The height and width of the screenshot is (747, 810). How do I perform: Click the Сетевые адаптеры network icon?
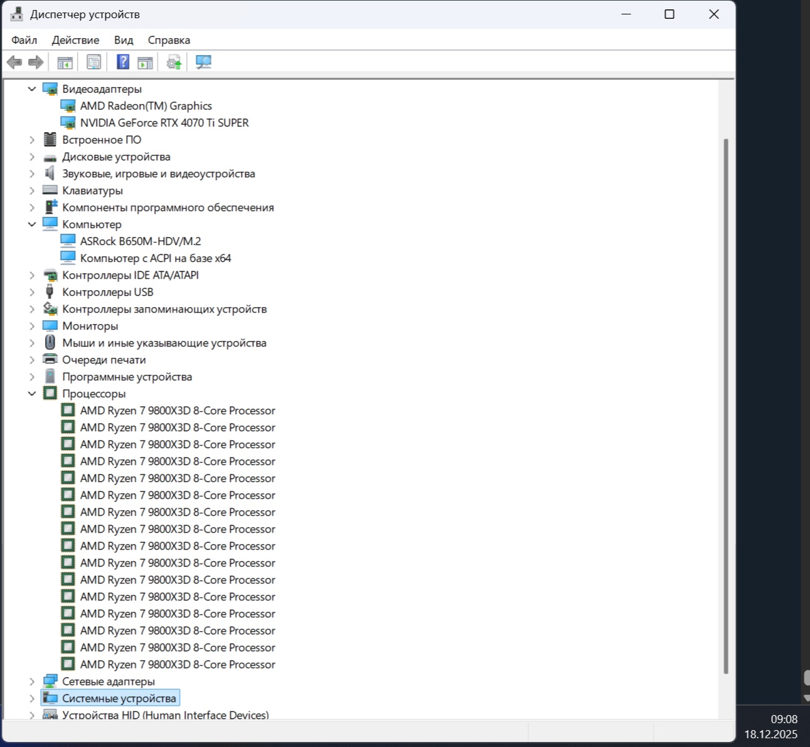50,681
